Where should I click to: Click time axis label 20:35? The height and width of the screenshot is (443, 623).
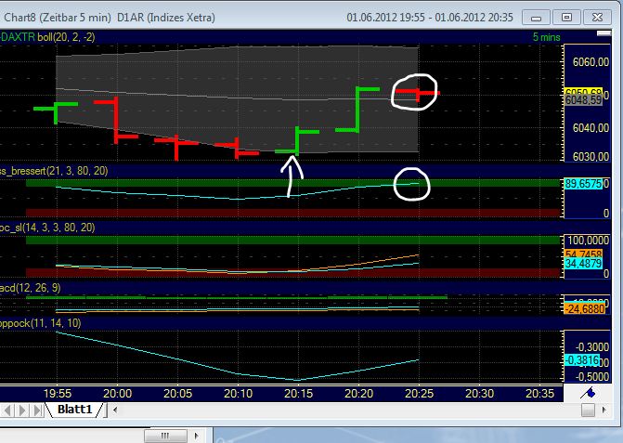coord(540,394)
